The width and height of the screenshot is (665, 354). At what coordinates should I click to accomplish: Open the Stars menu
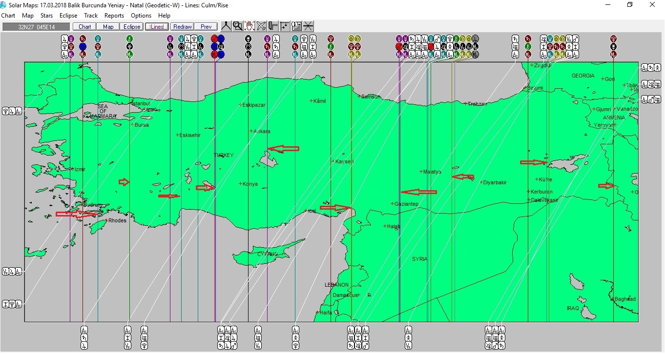46,16
